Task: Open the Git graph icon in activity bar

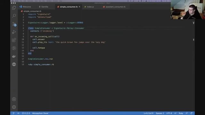Action: (14, 48)
